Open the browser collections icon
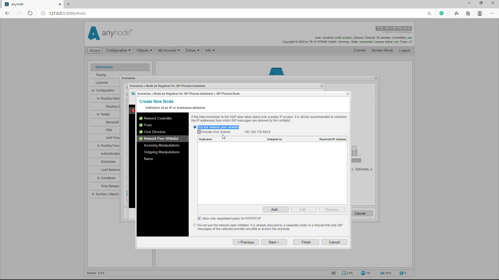This screenshot has height=280, width=499. (468, 13)
